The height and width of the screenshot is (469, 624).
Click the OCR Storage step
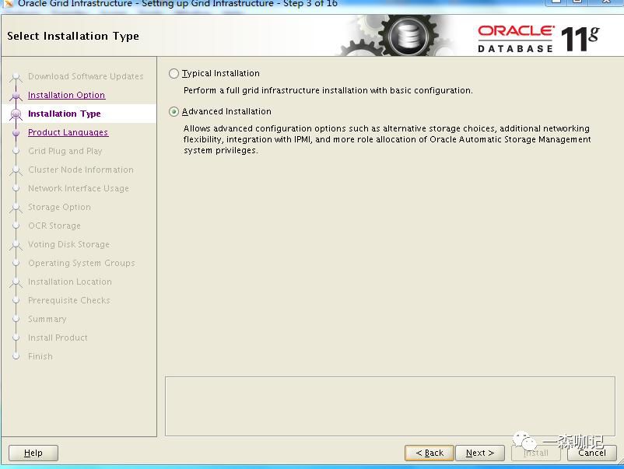[x=54, y=226]
